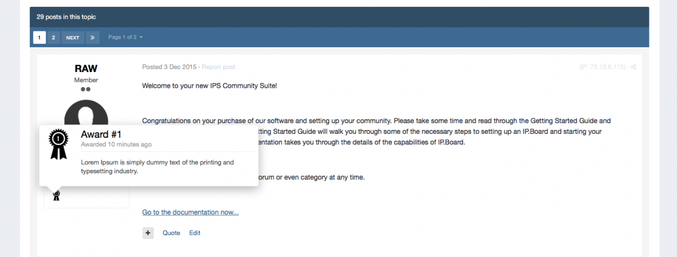Click the plus multiquote button
Viewport: 677px width, 257px height.
[x=148, y=233]
